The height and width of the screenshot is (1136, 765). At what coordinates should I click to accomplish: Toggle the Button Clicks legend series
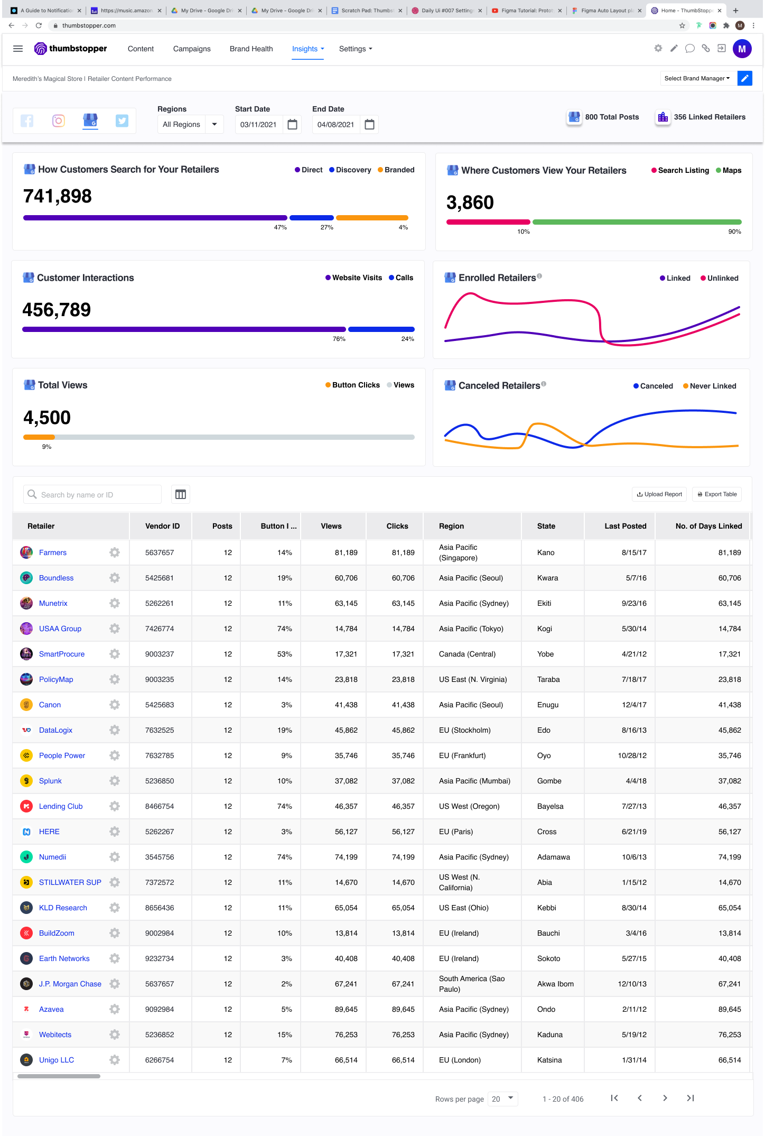tap(352, 385)
